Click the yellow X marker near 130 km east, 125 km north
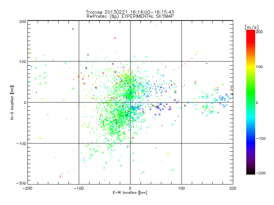This screenshot has width=274, height=205. [198, 52]
